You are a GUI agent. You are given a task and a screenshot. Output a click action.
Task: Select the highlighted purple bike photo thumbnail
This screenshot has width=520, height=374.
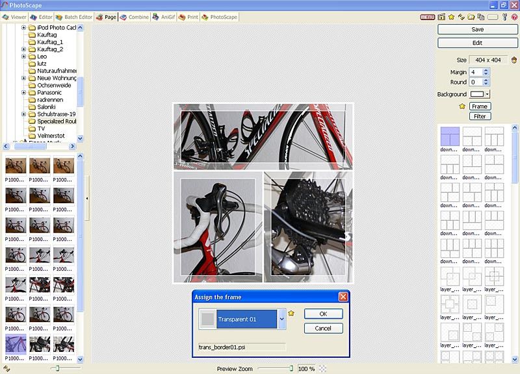coord(16,343)
